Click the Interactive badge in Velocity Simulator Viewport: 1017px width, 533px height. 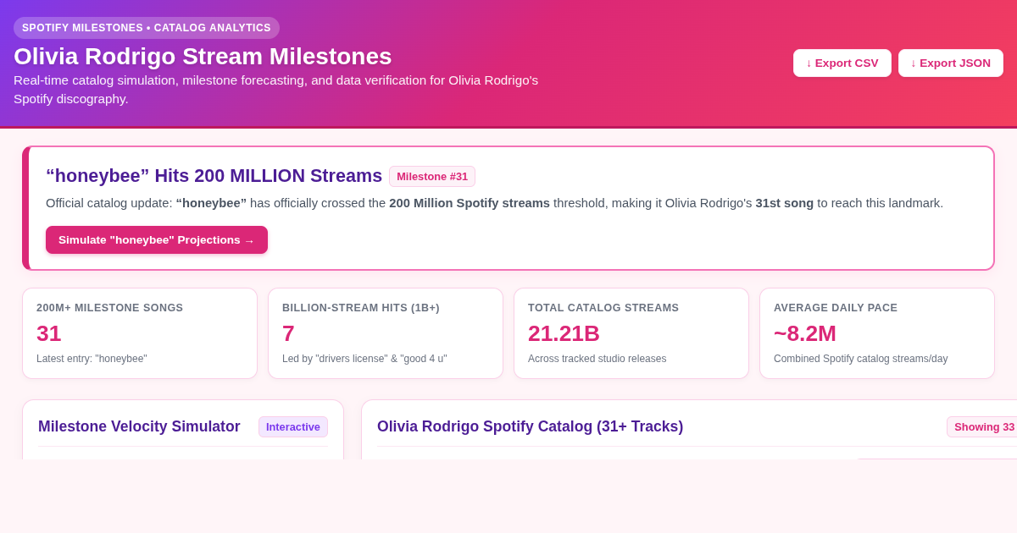point(293,426)
